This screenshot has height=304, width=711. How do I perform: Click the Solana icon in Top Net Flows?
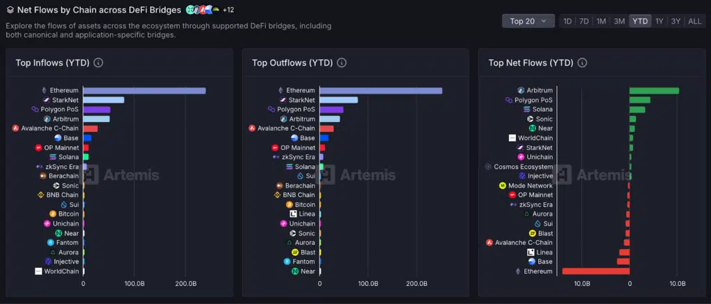click(527, 110)
